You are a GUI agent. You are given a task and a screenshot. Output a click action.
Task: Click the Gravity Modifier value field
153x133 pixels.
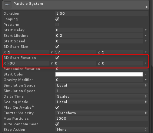pos(99,80)
